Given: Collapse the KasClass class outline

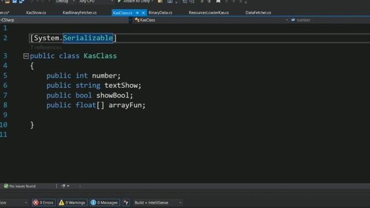Looking at the screenshot, I should pos(26,56).
